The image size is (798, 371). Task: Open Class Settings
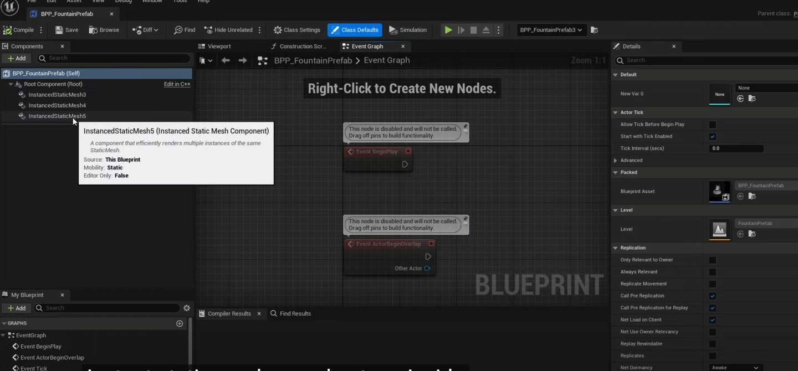[x=296, y=30]
